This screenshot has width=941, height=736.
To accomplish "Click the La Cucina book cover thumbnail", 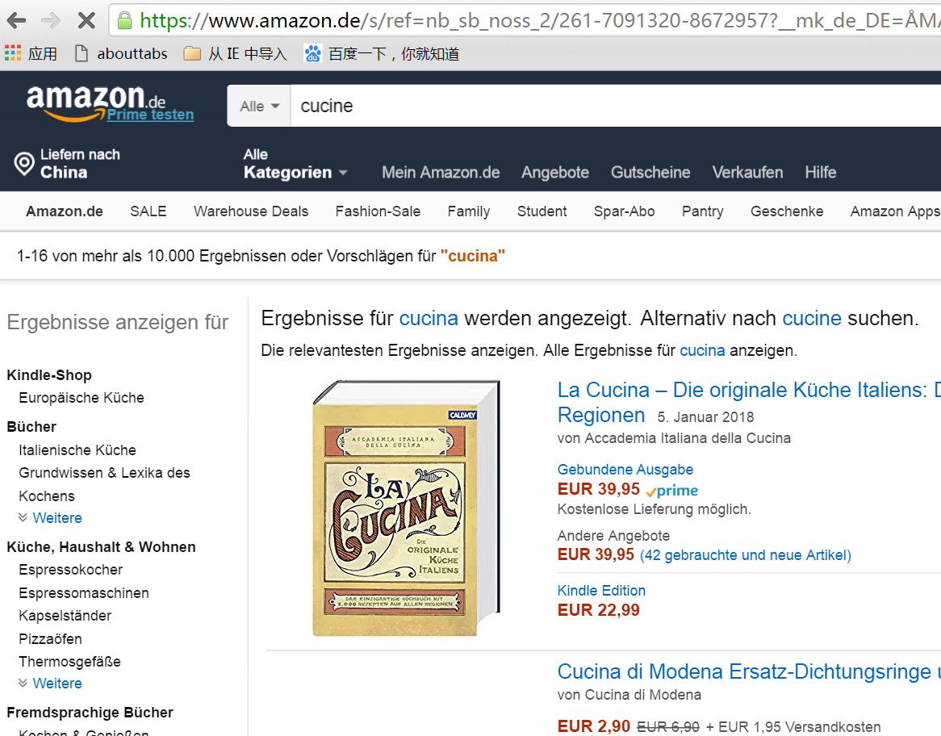I will click(x=406, y=508).
